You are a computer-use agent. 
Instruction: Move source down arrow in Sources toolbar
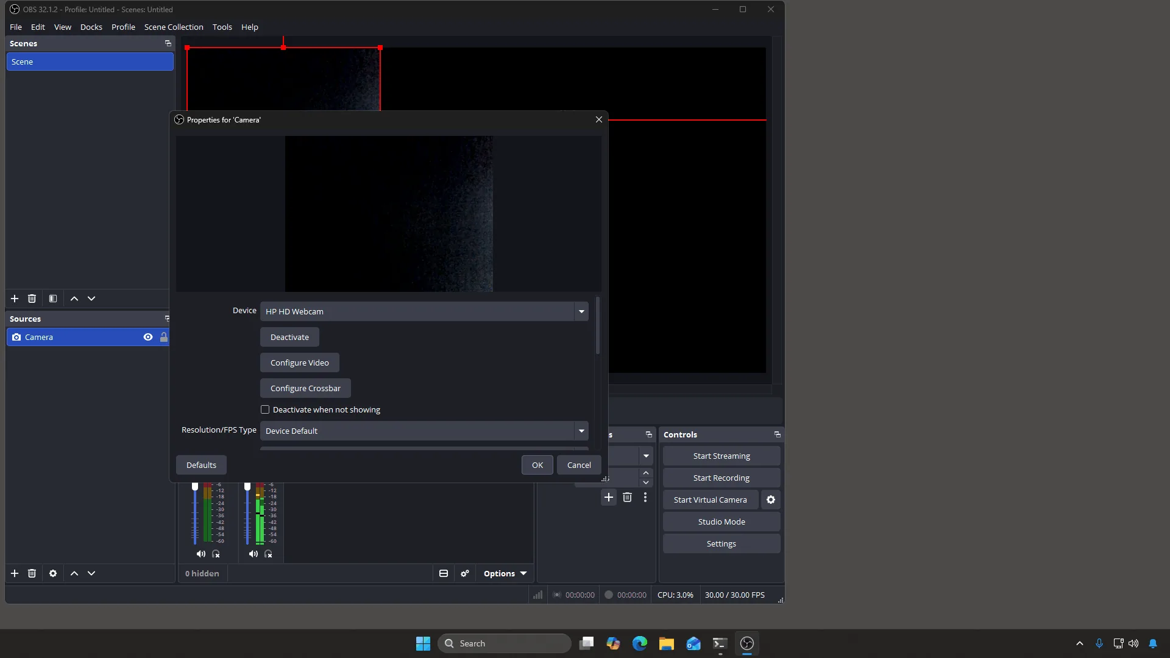91,573
